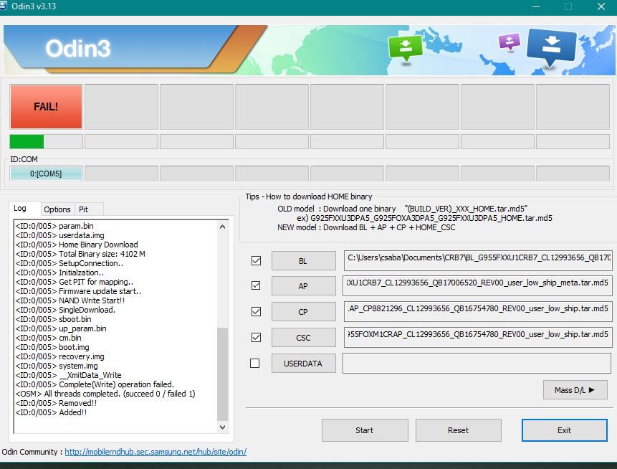The image size is (617, 469).
Task: Click the CP file path field
Action: tap(478, 311)
